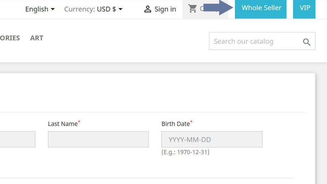The width and height of the screenshot is (327, 184).
Task: Click the person icon beside Sign in
Action: click(148, 9)
